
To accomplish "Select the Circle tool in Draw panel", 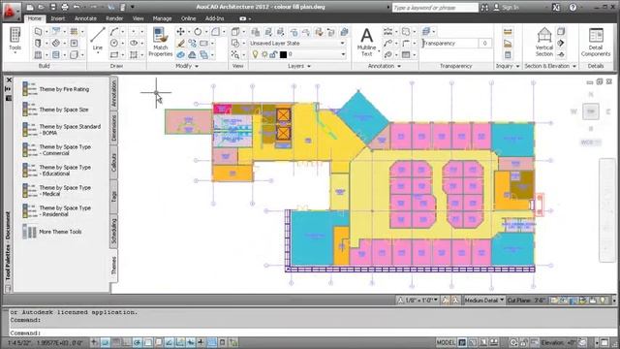I will 114,43.
